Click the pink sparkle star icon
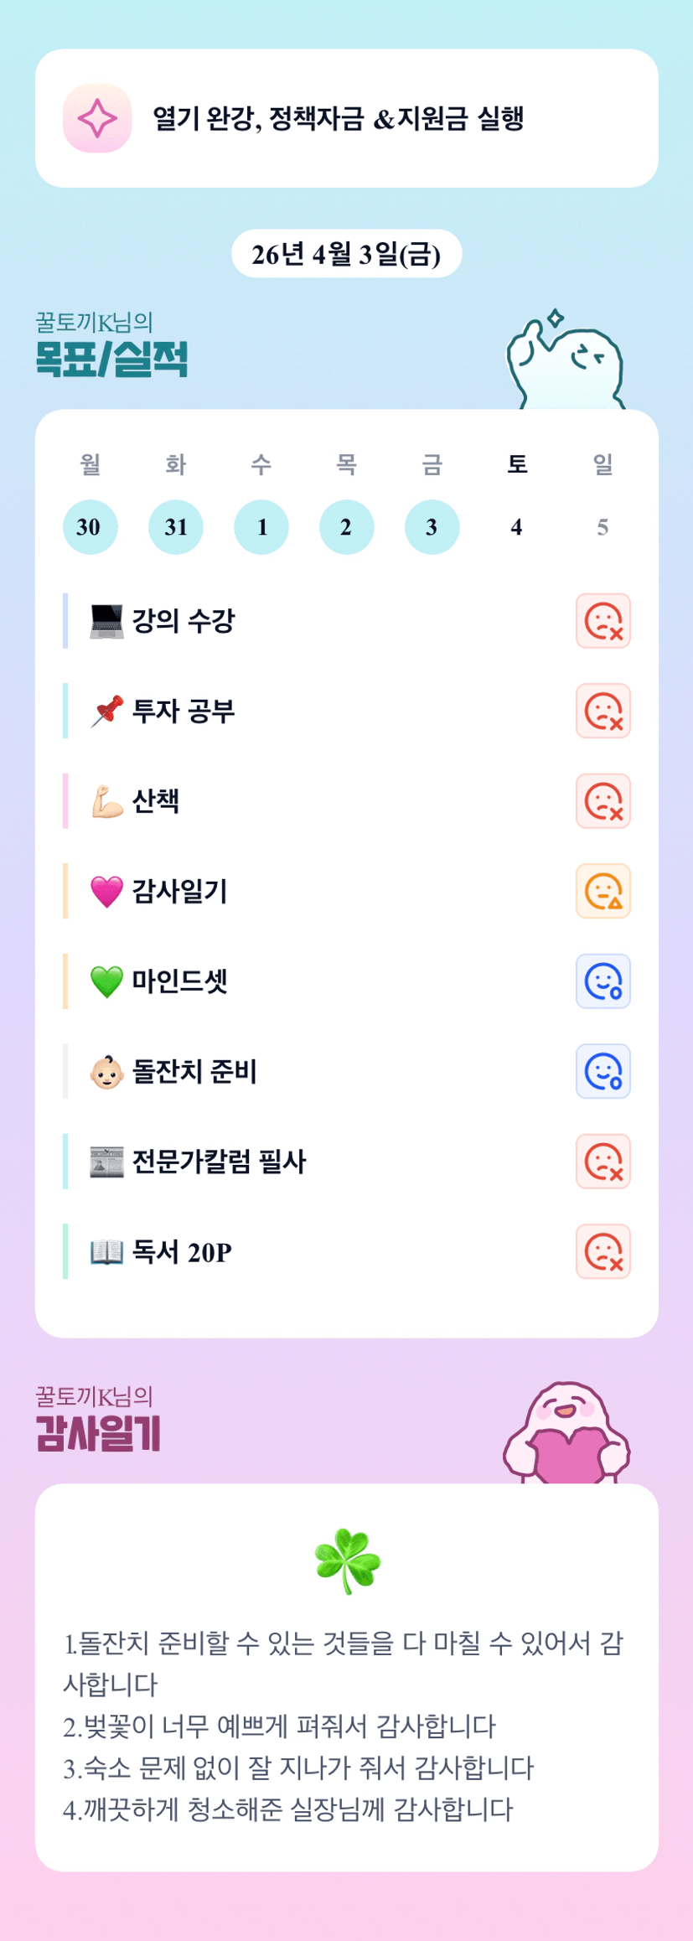The height and width of the screenshot is (1941, 693). pyautogui.click(x=97, y=118)
